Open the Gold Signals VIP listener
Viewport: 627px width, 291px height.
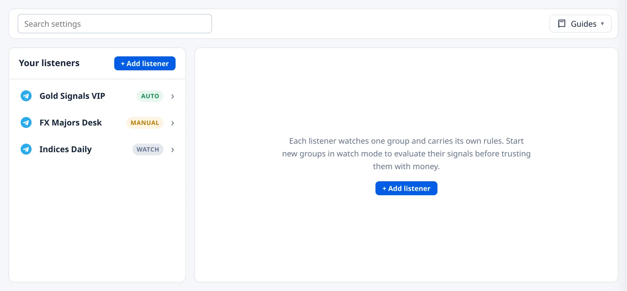(97, 96)
